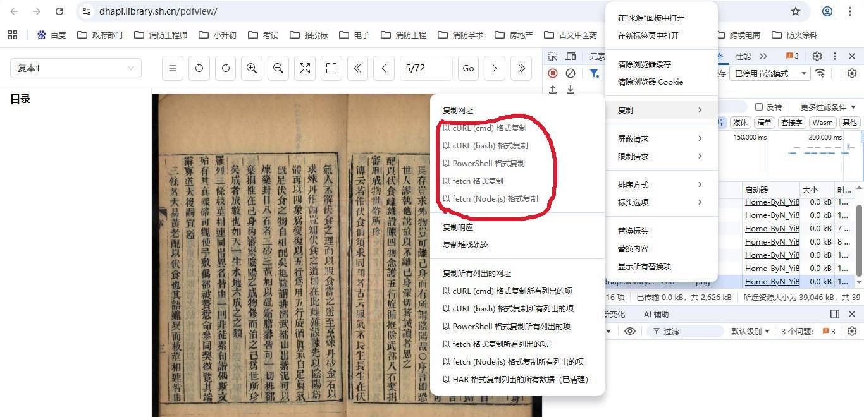Toggle the network filter funnel icon

pyautogui.click(x=594, y=73)
